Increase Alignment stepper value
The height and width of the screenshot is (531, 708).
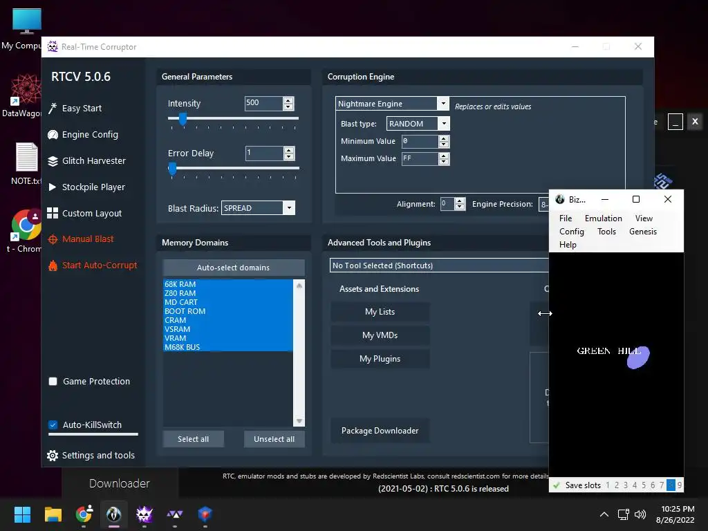point(460,201)
